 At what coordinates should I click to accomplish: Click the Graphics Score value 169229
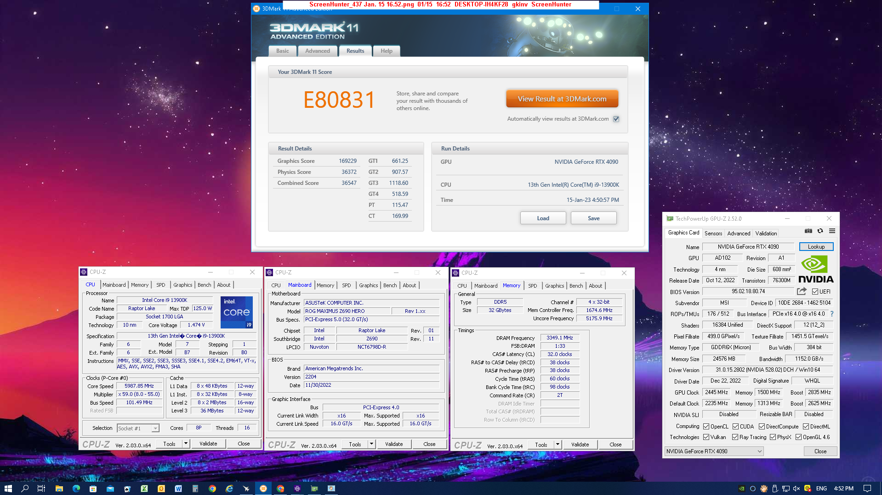click(x=347, y=161)
